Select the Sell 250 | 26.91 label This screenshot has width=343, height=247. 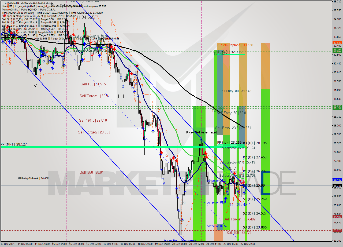tap(91, 172)
